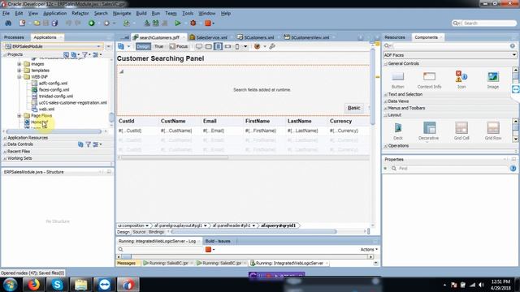520x292 pixels.
Task: Click the green New plus icon in toolbar
Action: (92, 24)
